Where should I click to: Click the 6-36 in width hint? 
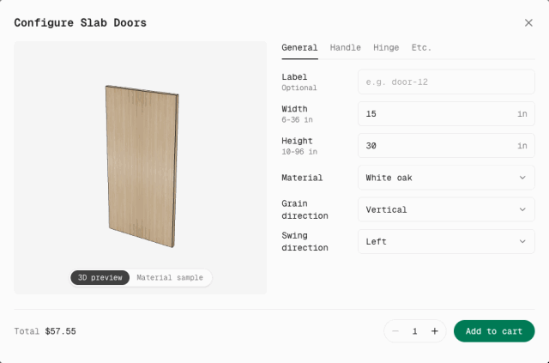click(x=297, y=120)
